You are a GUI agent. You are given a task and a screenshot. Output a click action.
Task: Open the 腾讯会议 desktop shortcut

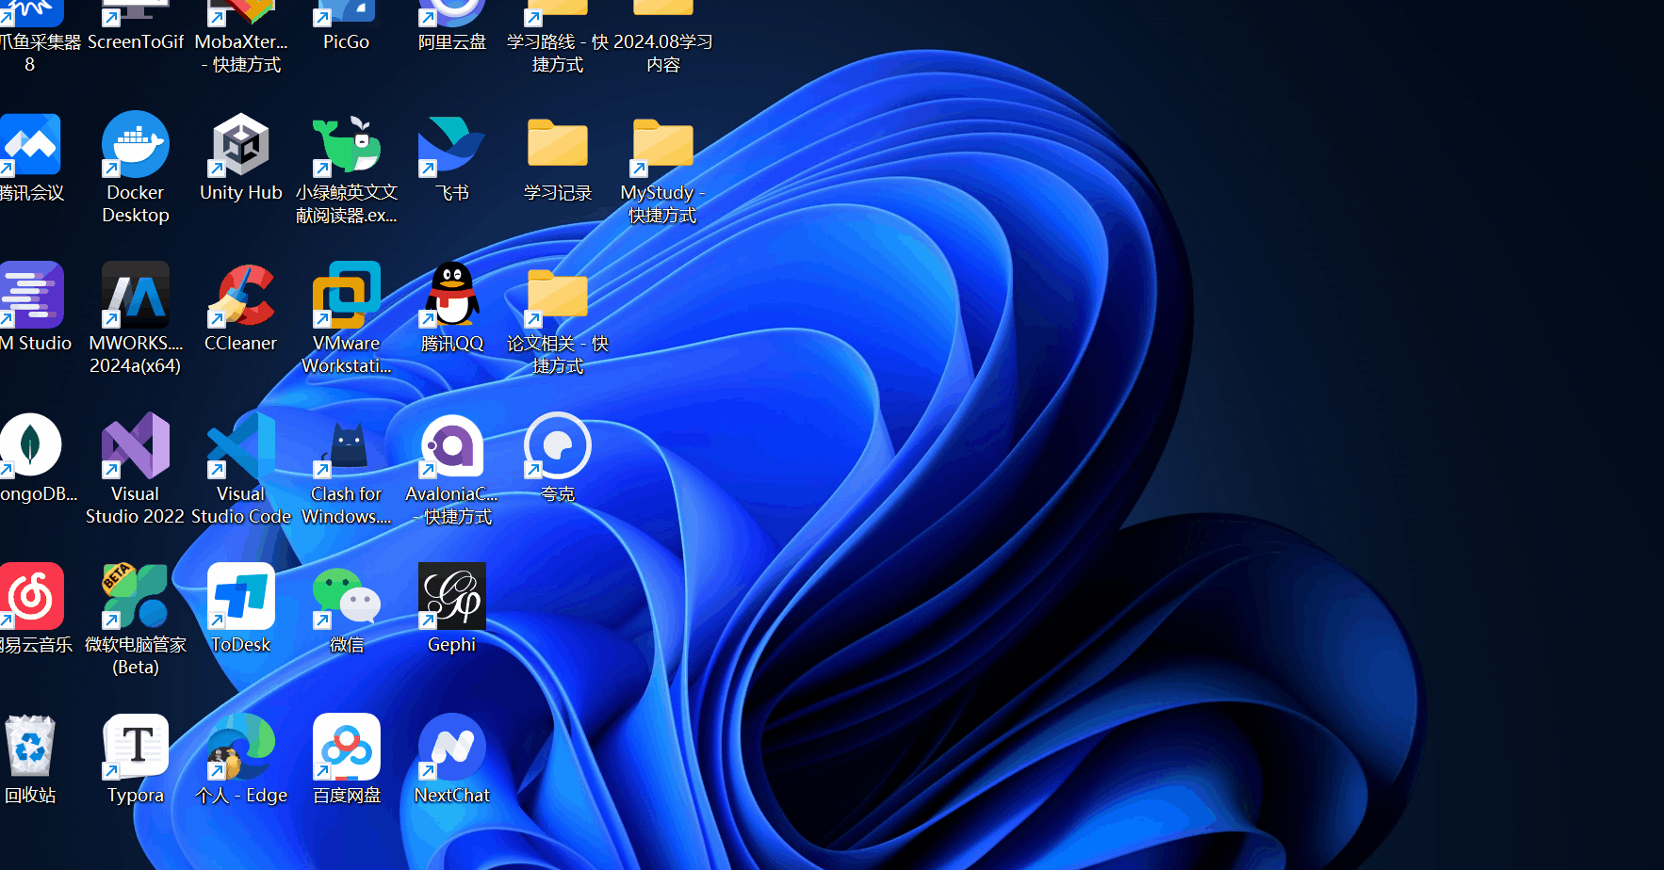(31, 145)
